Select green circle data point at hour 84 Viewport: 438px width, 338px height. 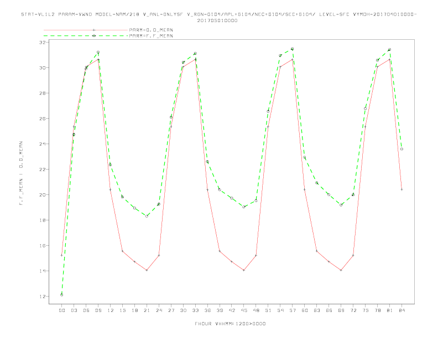coord(401,149)
